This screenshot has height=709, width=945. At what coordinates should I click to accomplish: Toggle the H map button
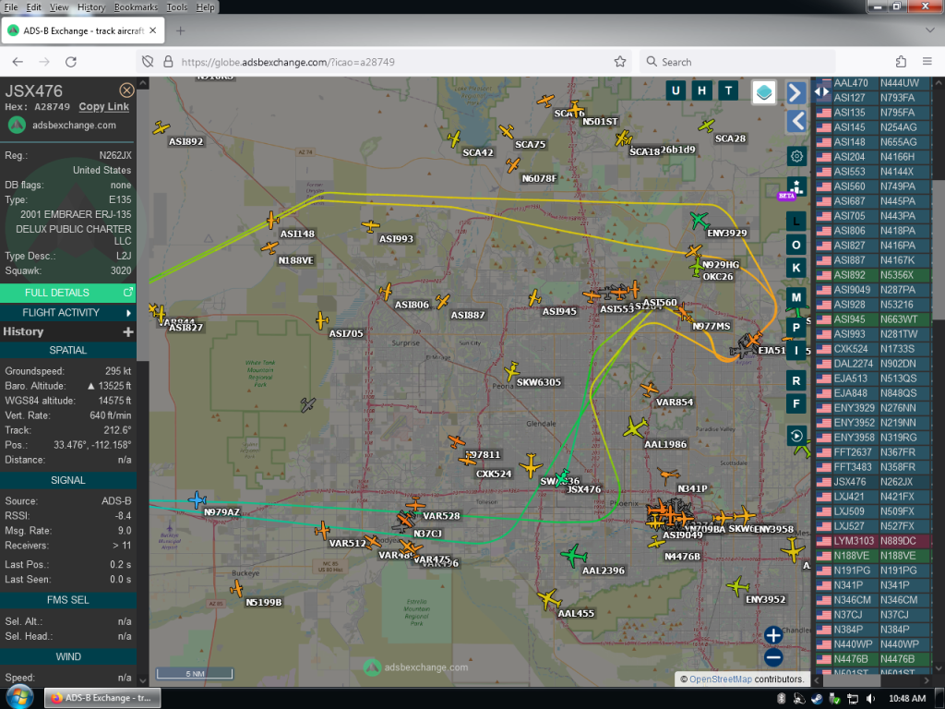(702, 91)
